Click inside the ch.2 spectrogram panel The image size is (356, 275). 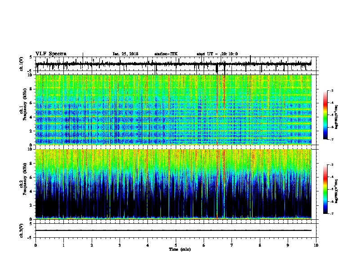pos(174,184)
